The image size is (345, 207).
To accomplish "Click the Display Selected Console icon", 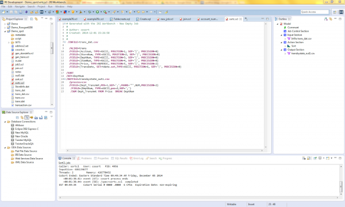I will [320, 158].
